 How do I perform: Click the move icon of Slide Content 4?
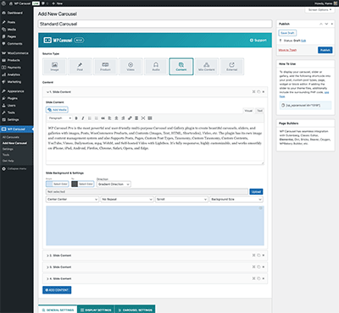(x=253, y=278)
